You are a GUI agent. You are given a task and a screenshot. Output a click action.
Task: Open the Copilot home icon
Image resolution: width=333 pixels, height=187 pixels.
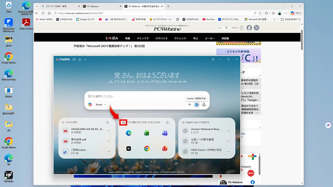(80, 59)
